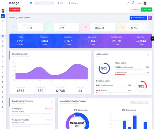The width and height of the screenshot is (154, 129).
Task: Click the search magnifier icon
Action: pos(52,3)
